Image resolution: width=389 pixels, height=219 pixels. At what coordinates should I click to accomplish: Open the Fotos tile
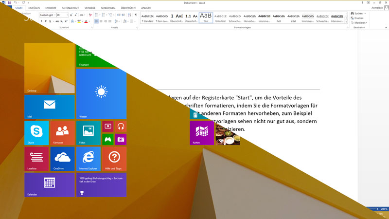pos(88,133)
